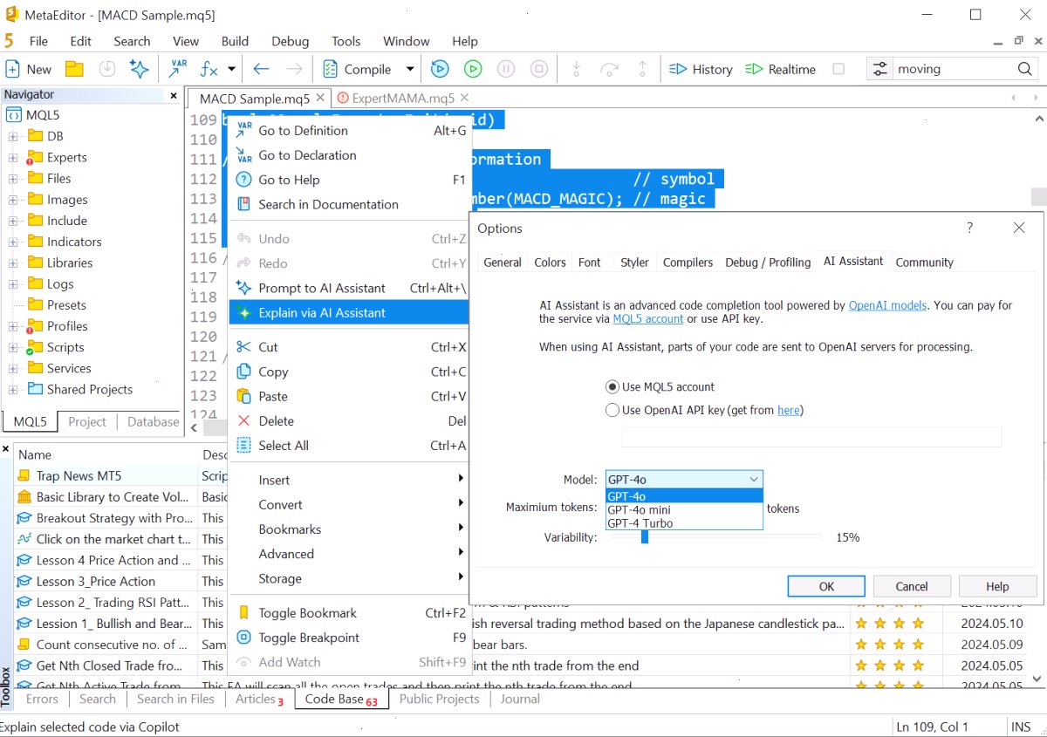This screenshot has height=737, width=1047.
Task: Click the blue start debugging play icon
Action: click(x=440, y=69)
